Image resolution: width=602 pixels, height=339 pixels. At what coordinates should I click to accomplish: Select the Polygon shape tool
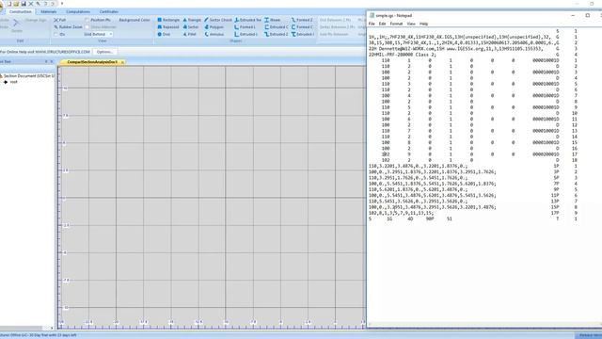214,27
